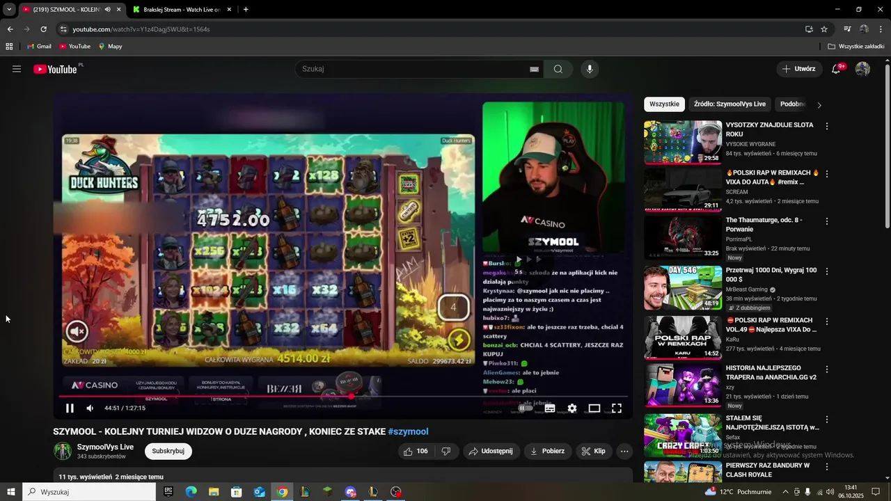This screenshot has height=501, width=891.
Task: Create a clip with Klip button
Action: pyautogui.click(x=594, y=451)
